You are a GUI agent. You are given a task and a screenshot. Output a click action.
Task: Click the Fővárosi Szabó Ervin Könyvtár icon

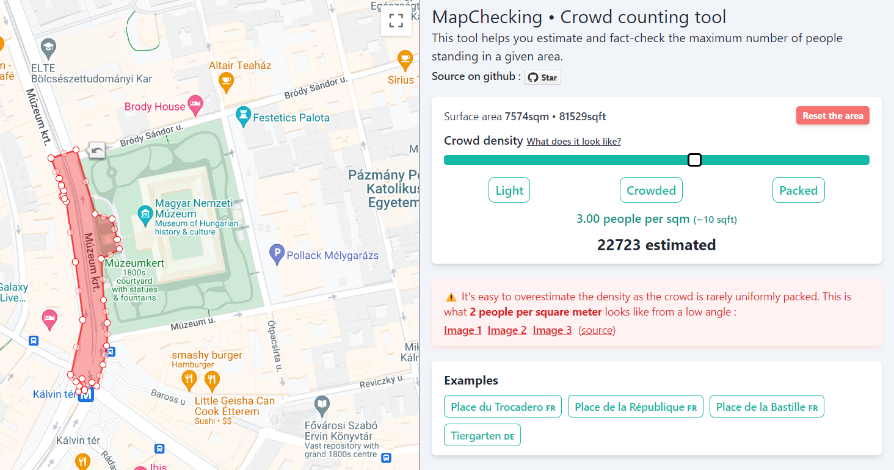click(x=322, y=405)
